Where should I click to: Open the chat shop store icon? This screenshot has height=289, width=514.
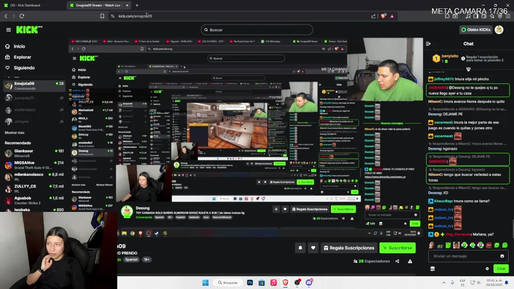(x=432, y=269)
